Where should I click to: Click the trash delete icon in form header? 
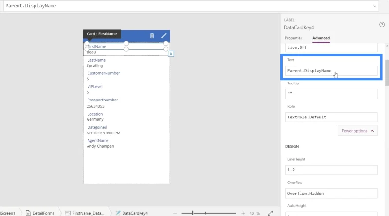tap(152, 36)
